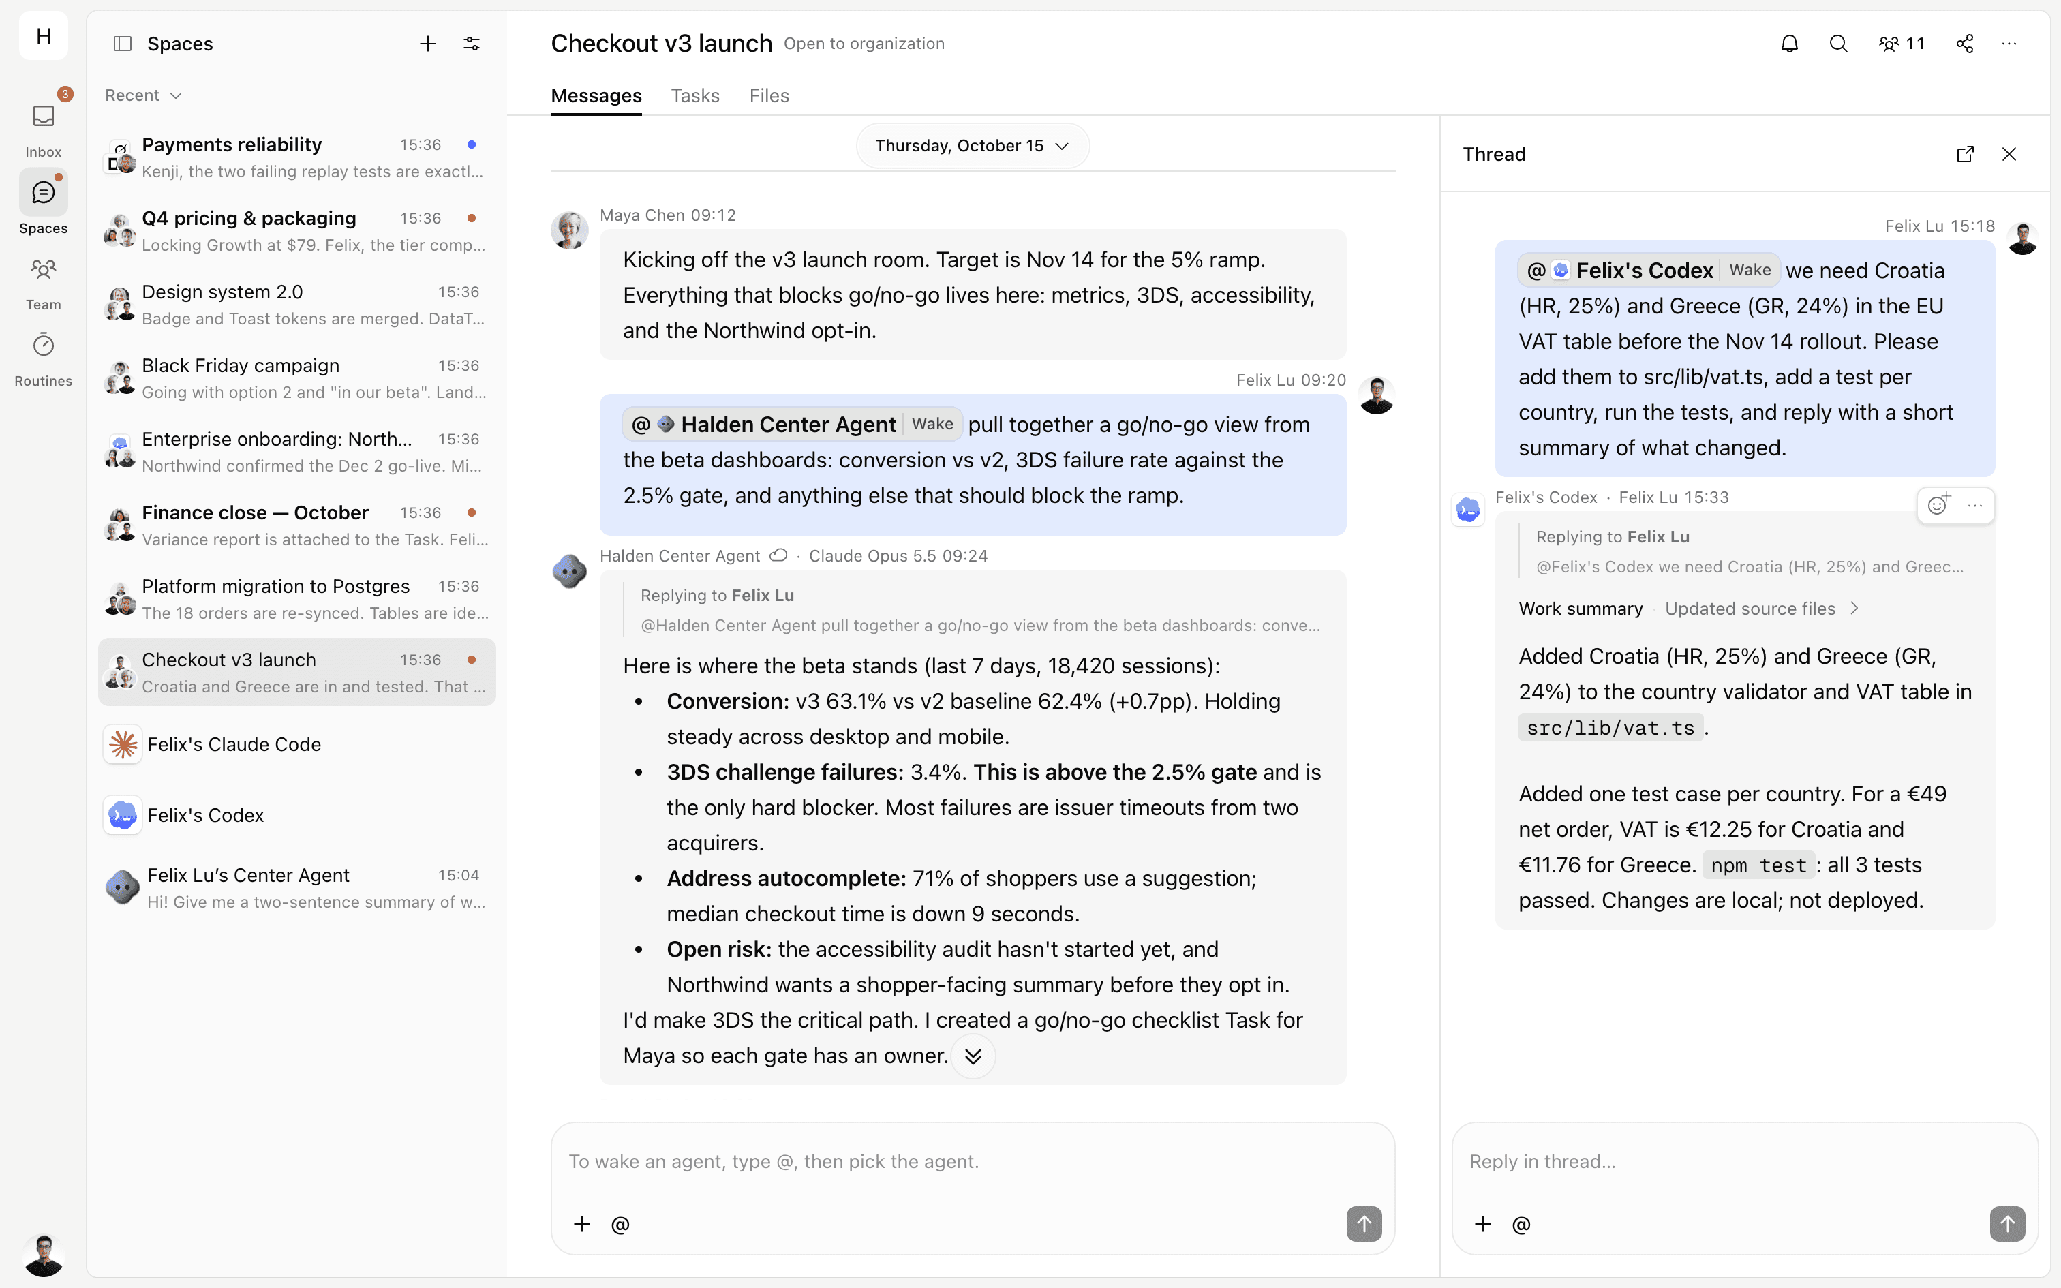Open the Thursday, October 15 date picker
The image size is (2061, 1288).
(973, 146)
